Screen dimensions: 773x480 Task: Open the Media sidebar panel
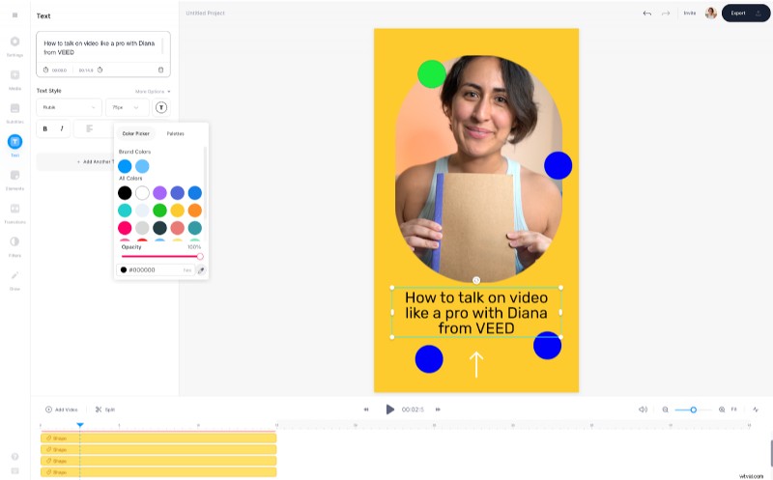coord(14,79)
